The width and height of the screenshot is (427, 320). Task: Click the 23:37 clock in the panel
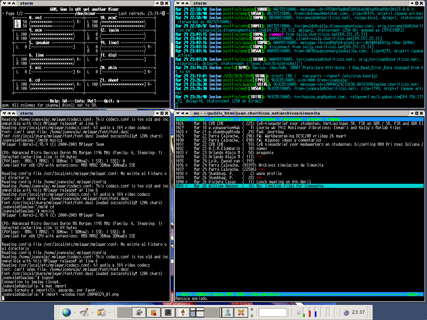coord(358,312)
